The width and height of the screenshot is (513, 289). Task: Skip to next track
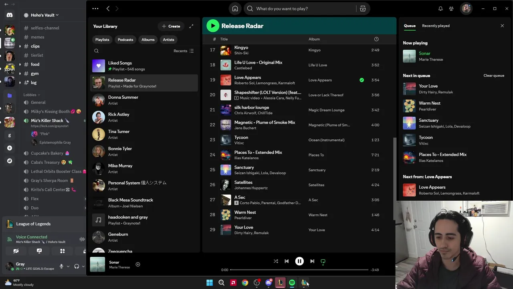pyautogui.click(x=312, y=261)
